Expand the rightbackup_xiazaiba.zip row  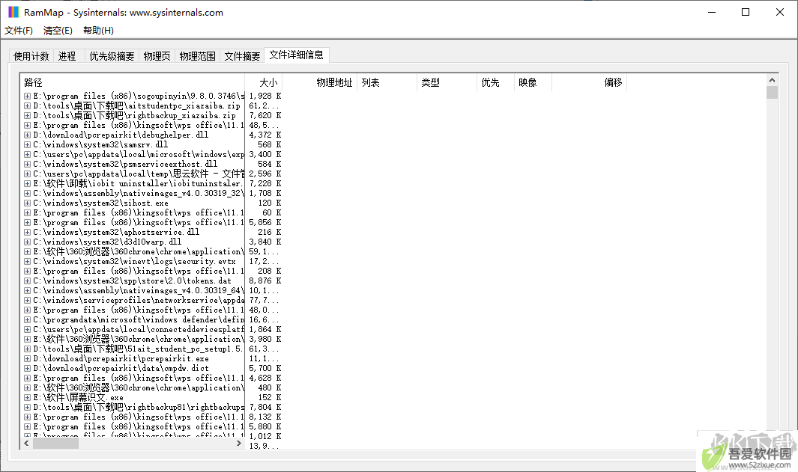28,115
